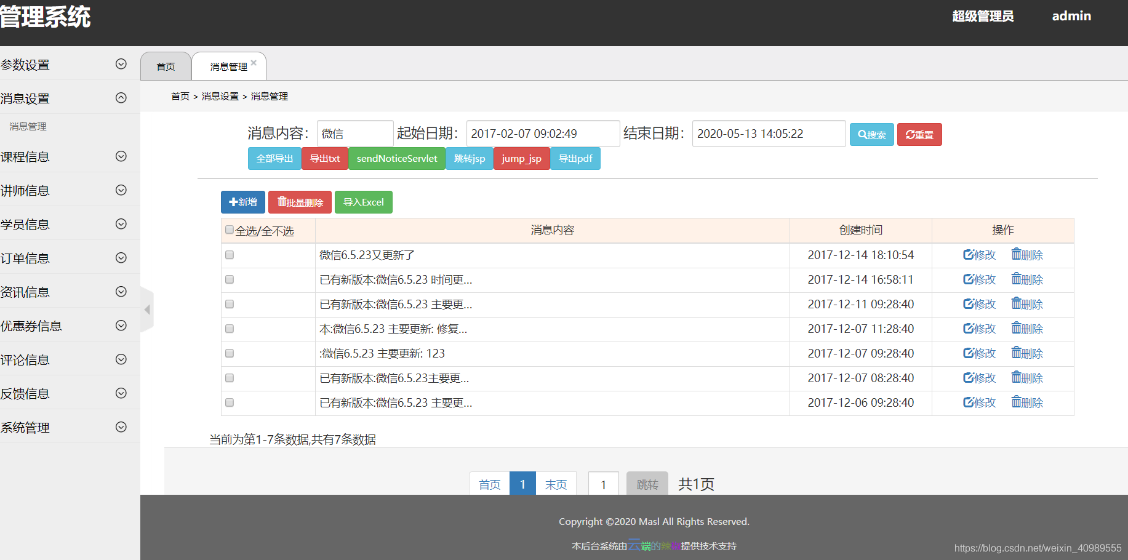Delete the row created 2017-12-06 09:28:40
This screenshot has width=1128, height=560.
pos(1027,402)
